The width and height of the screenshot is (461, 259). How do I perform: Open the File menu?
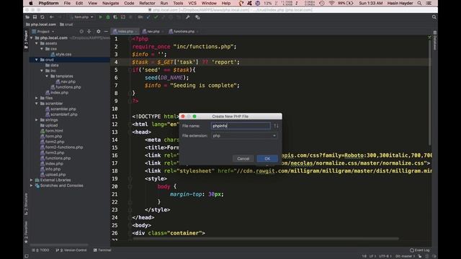67,3
